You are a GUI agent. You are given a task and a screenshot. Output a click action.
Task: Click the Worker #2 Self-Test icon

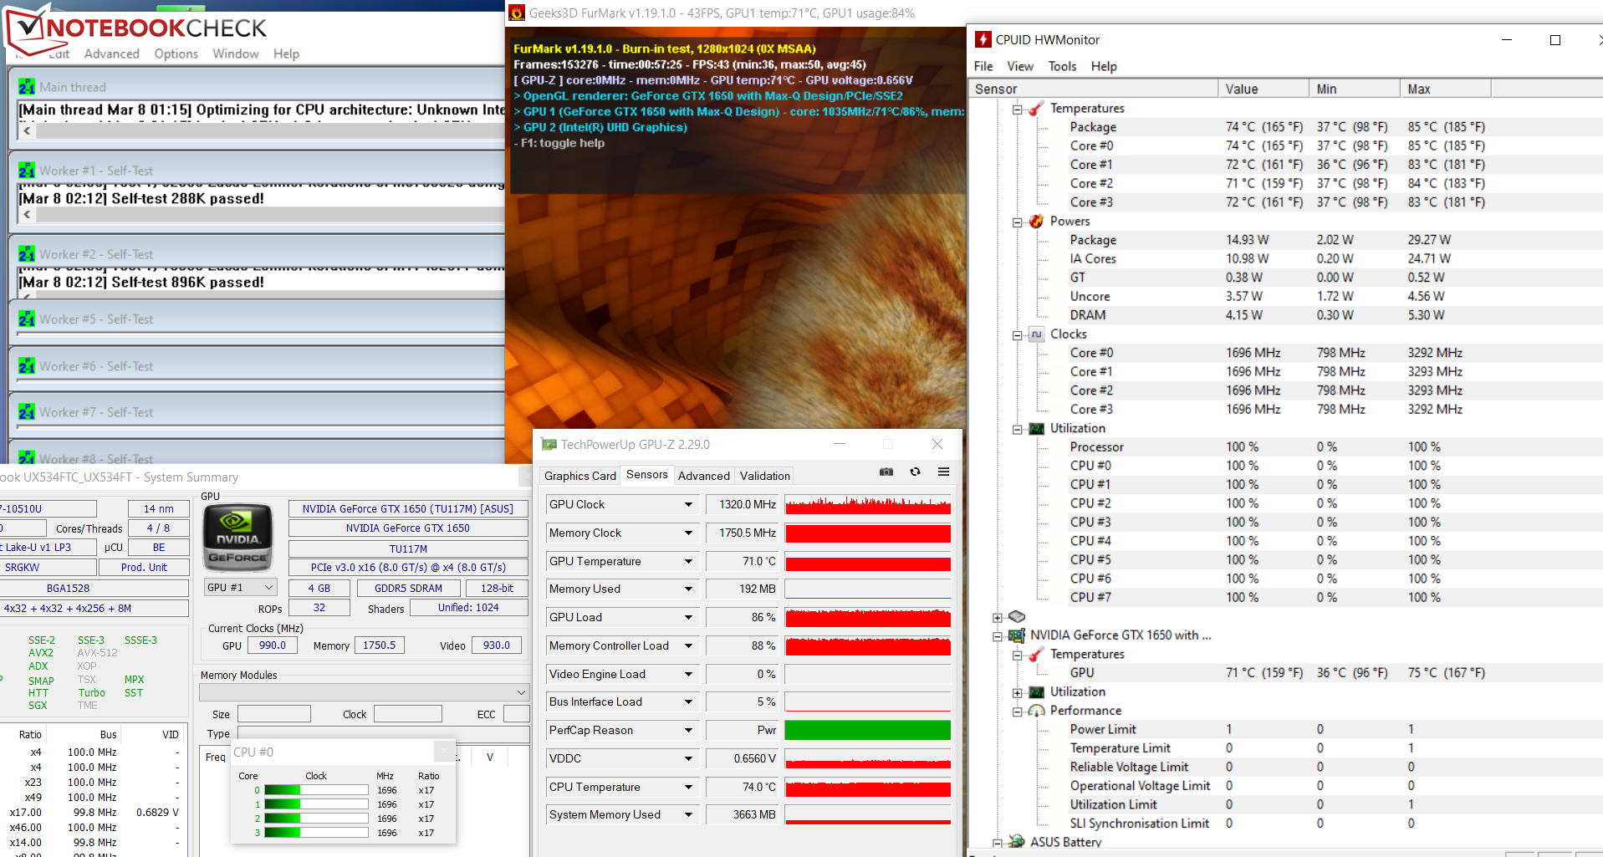(x=27, y=254)
